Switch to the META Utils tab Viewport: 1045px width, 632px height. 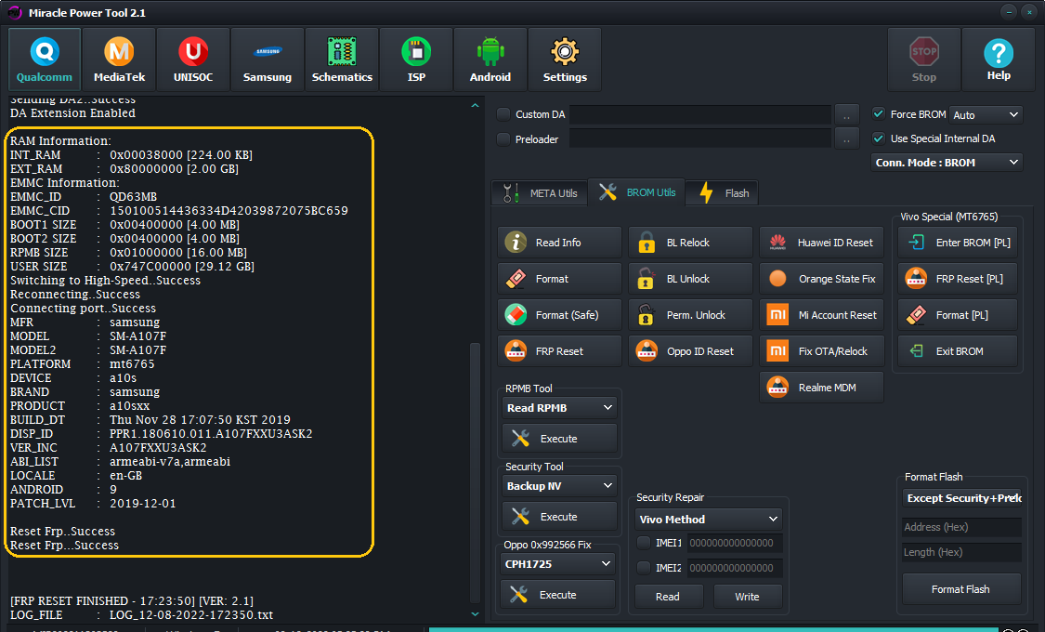541,193
